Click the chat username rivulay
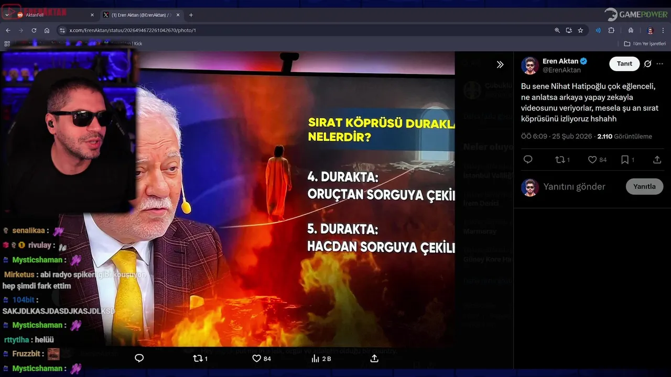This screenshot has width=671, height=377. point(39,245)
